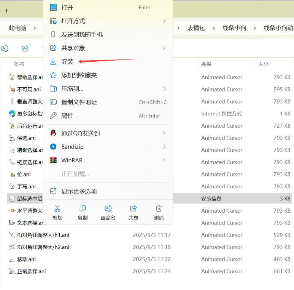The image size is (294, 290).
Task: Click the QQ penguin icon
Action: pos(53,133)
